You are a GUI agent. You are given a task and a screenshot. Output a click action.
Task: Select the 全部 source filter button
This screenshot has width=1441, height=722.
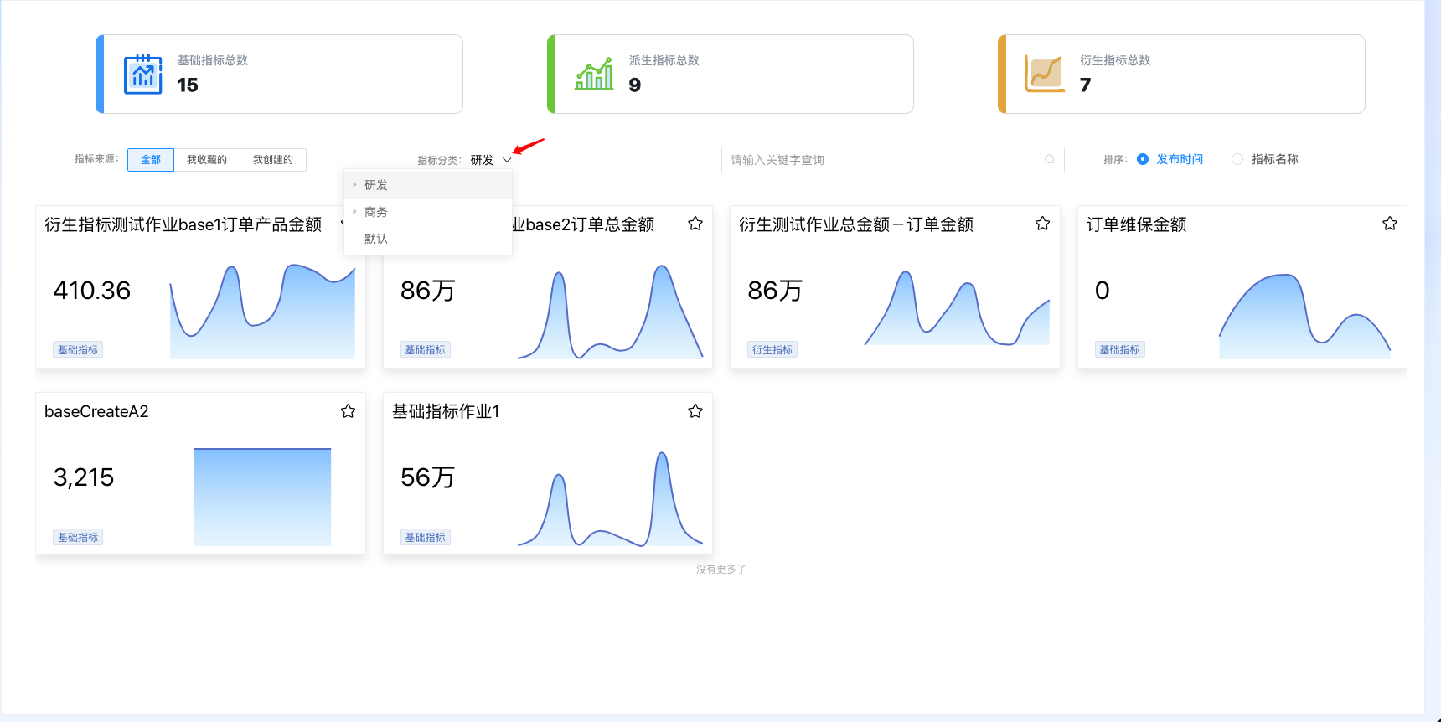pos(151,160)
